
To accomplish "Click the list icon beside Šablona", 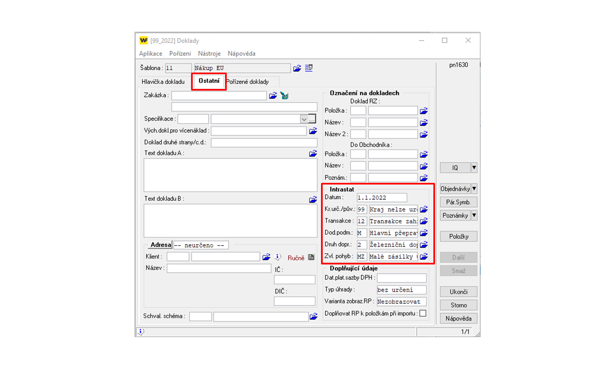I will (x=309, y=68).
